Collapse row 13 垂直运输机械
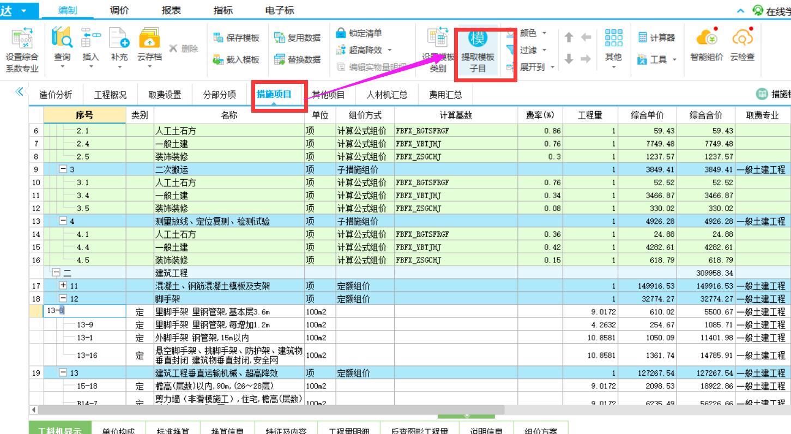The width and height of the screenshot is (791, 434). pyautogui.click(x=63, y=373)
